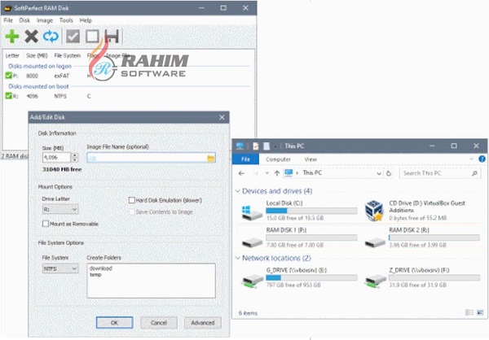Click the blue Remount arrows icon
489x340 pixels.
point(51,37)
